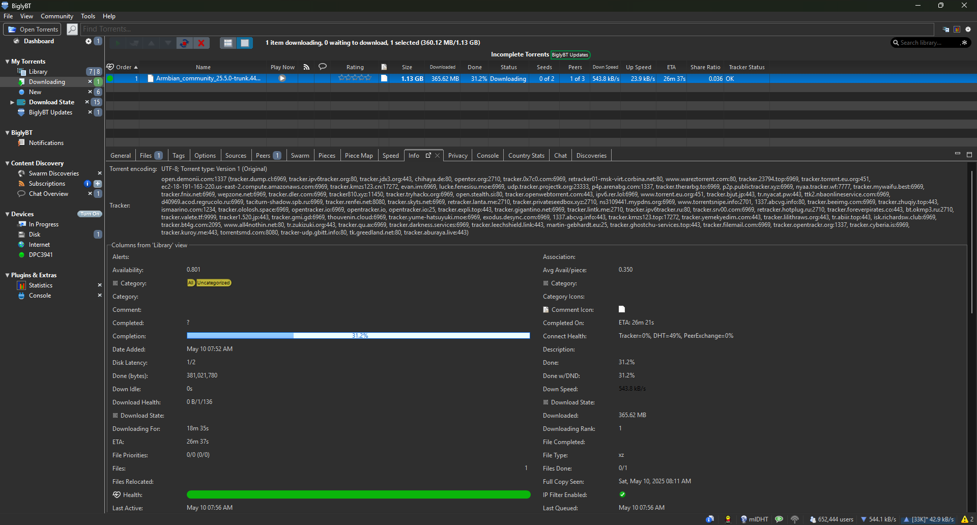Screen dimensions: 977x525
Task: Click the warning alerts icon in status bar
Action: tap(965, 519)
